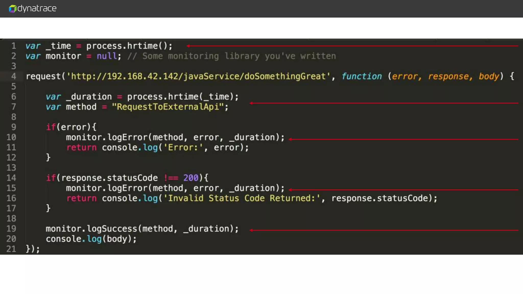
Task: Select line number 10 in the gutter
Action: (x=11, y=137)
